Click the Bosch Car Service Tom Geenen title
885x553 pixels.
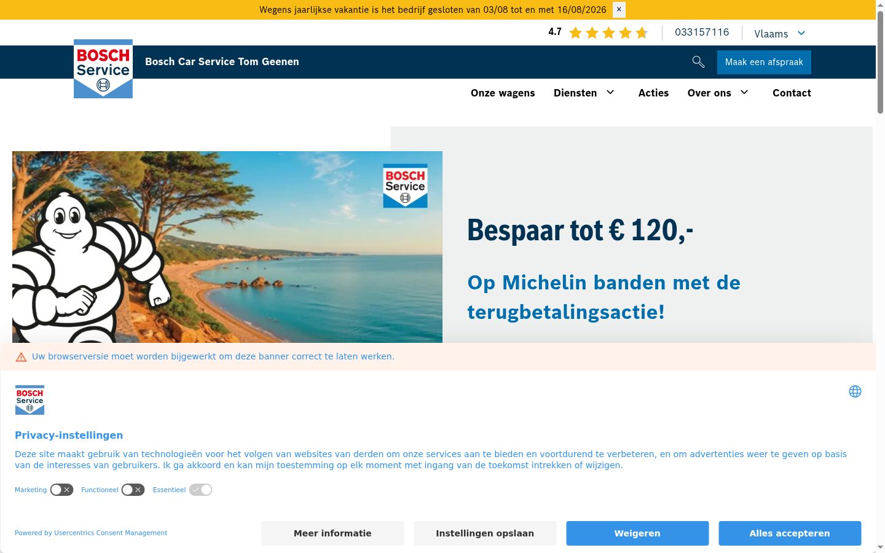pos(222,61)
